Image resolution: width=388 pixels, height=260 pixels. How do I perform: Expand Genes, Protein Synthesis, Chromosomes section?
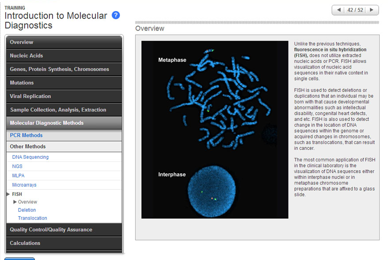click(x=64, y=69)
